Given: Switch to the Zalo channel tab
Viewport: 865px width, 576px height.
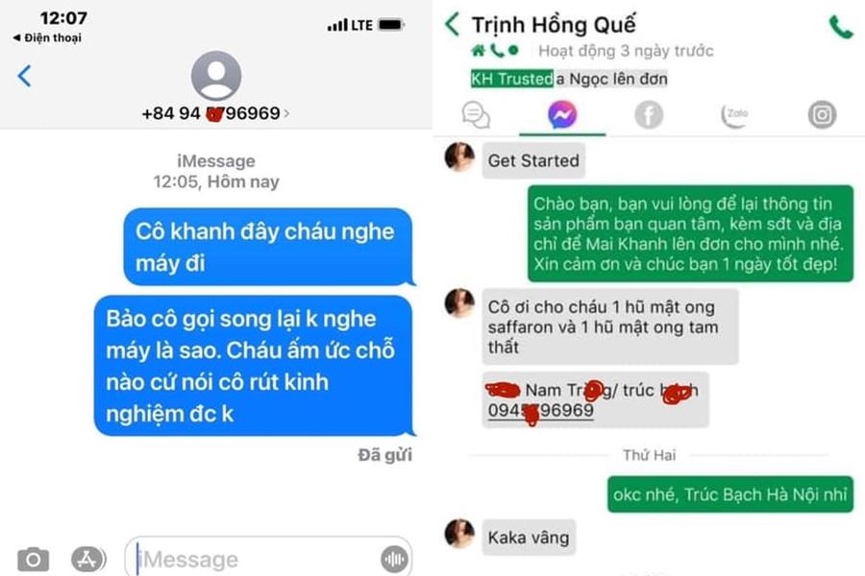Looking at the screenshot, I should [735, 114].
